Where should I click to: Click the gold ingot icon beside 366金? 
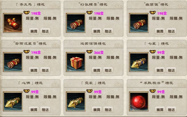[x=89, y=52]
